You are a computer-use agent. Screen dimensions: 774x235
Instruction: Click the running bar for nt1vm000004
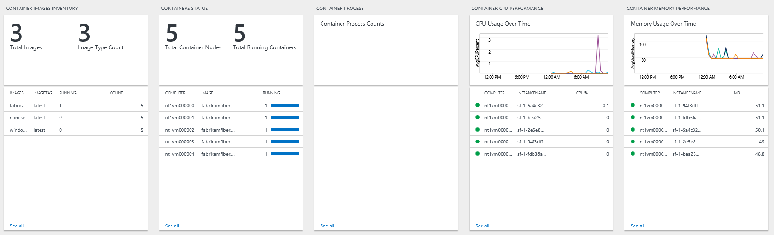click(x=285, y=154)
